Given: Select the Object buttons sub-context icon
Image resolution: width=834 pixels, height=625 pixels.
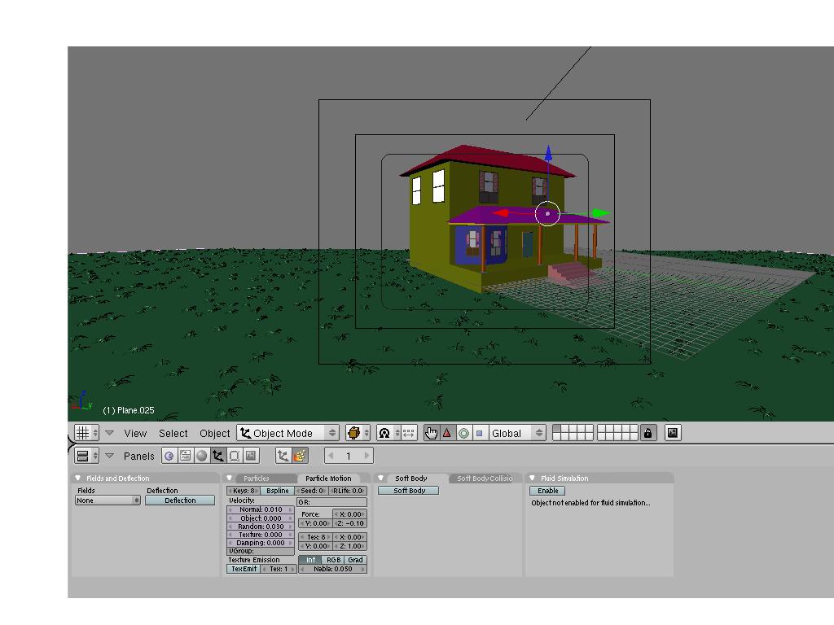Looking at the screenshot, I should click(283, 456).
